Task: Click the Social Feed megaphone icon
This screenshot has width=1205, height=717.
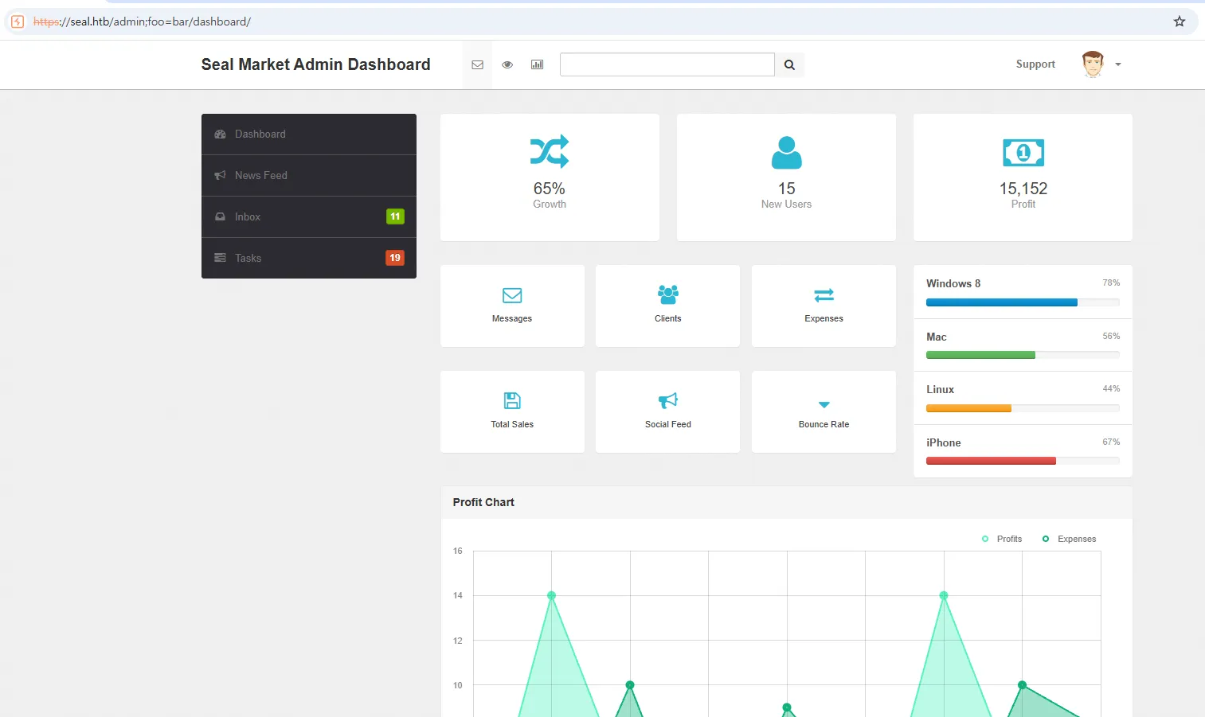Action: coord(668,400)
